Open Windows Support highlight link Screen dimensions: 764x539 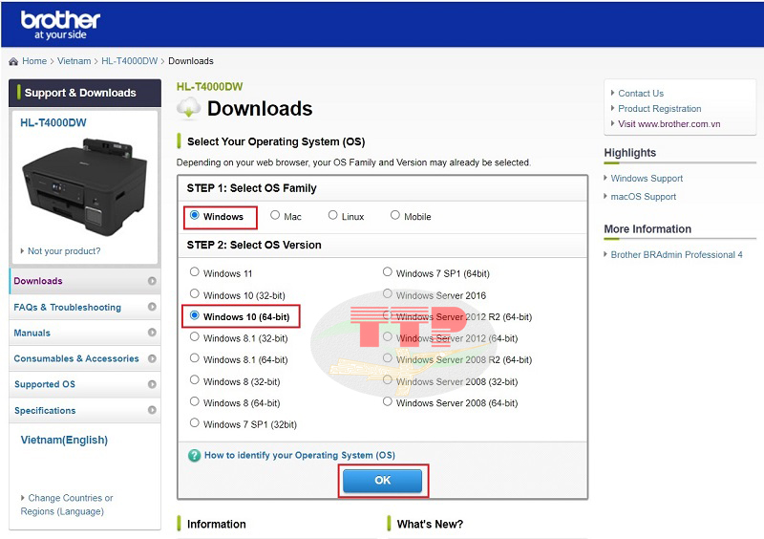tap(647, 179)
